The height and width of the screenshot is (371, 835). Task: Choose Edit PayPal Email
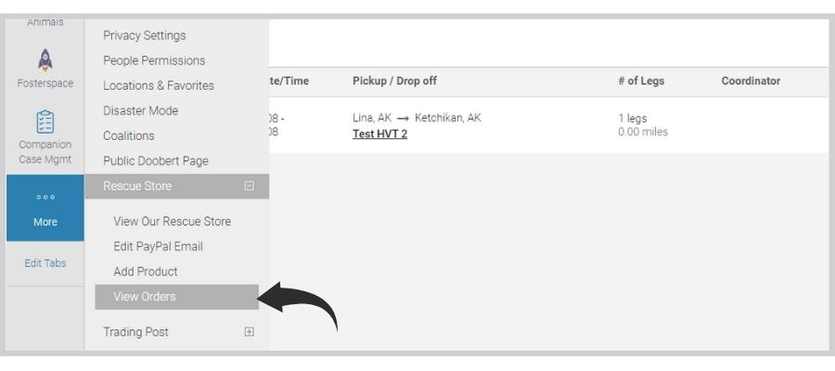[158, 247]
